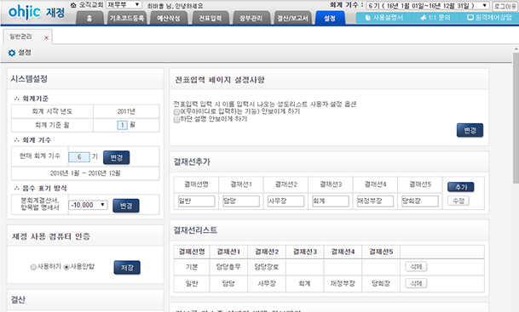Screen dimensions: 519x312
Task: Click the 추가 button in 결재선추가
Action: click(461, 187)
